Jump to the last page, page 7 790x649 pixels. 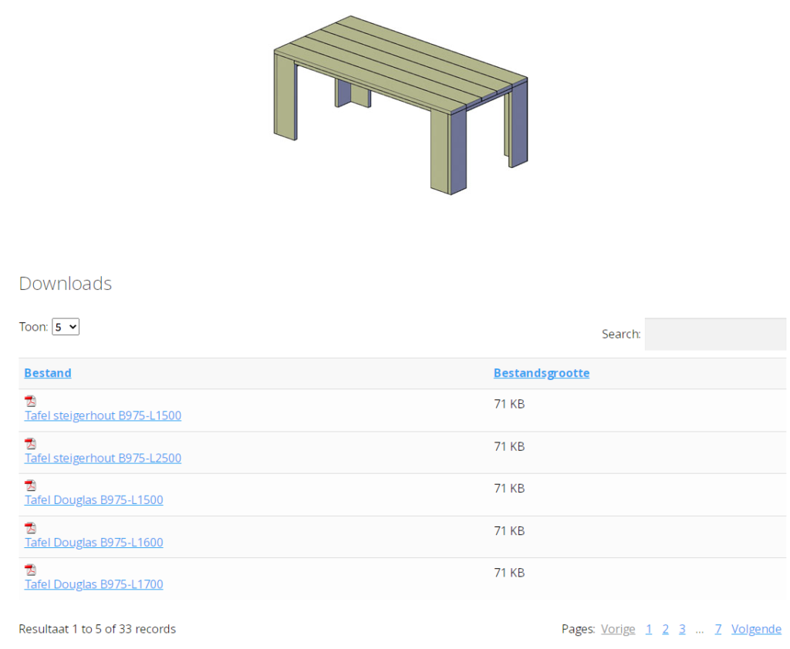click(x=717, y=628)
